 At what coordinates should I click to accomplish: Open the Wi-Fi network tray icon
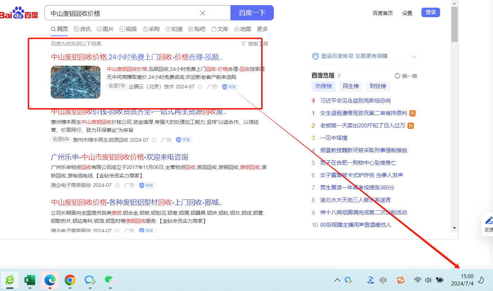417,280
